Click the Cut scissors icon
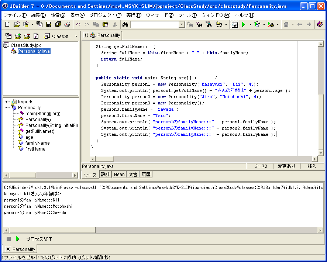Viewport: 327px width, 262px height. (x=115, y=24)
